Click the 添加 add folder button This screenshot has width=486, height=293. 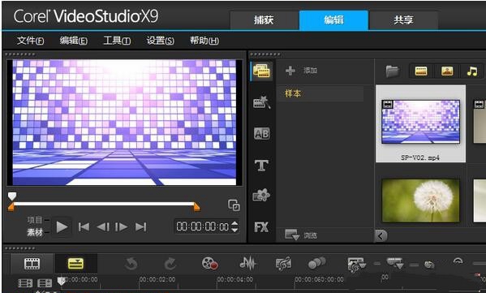[x=301, y=71]
